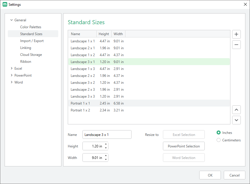This screenshot has height=184, width=250.
Task: Open Color Palettes settings page
Action: point(31,27)
